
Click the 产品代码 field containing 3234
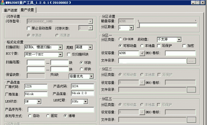click(83, 86)
